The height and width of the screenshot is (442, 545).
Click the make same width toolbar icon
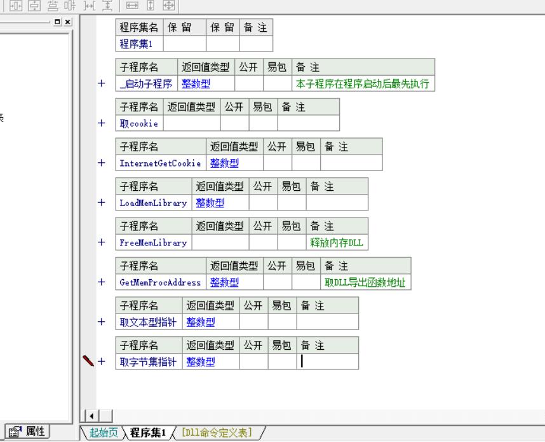[x=132, y=5]
